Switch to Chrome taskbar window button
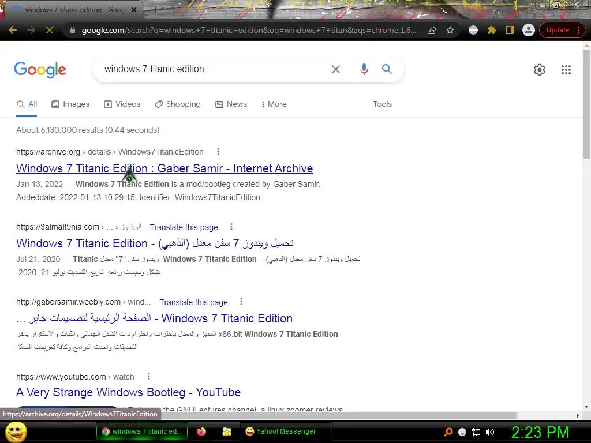This screenshot has height=443, width=591. click(142, 431)
